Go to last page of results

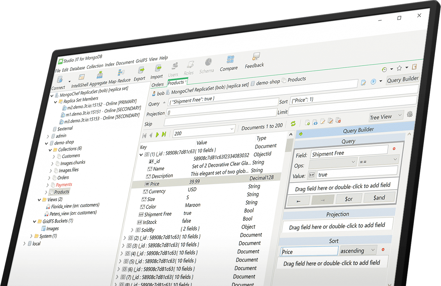click(x=164, y=134)
